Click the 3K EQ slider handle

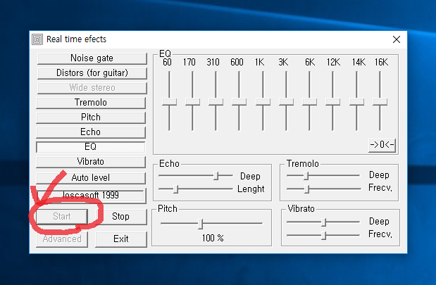286,101
